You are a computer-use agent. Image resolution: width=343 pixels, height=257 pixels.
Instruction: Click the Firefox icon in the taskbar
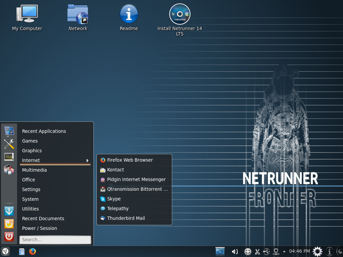click(x=32, y=251)
